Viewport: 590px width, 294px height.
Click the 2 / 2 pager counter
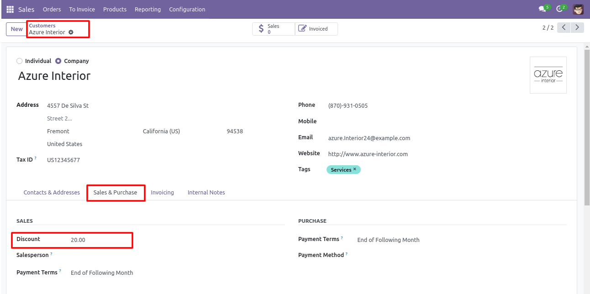point(548,28)
